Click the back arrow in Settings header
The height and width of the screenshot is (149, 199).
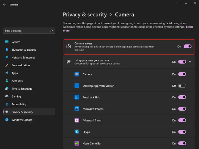[5, 5]
